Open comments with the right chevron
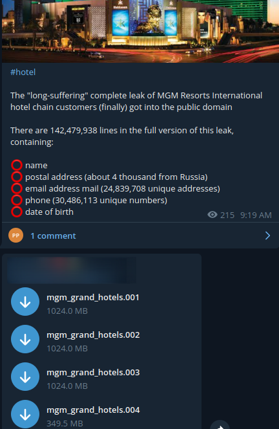This screenshot has height=429, width=279. 267,236
